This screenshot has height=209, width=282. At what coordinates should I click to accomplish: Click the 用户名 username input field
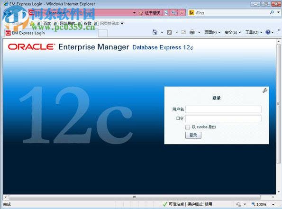(x=223, y=109)
